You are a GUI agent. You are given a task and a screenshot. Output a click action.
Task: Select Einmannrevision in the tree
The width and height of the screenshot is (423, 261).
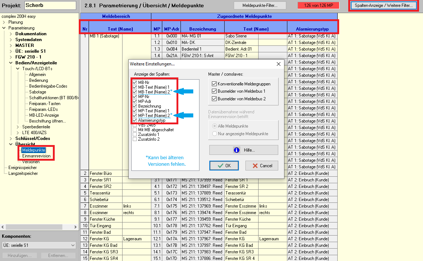pos(36,156)
